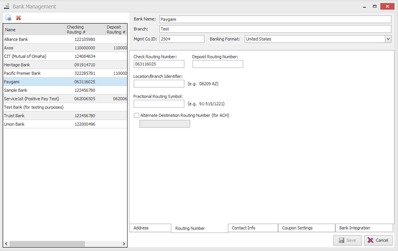Sort by the Name column header

(x=34, y=29)
